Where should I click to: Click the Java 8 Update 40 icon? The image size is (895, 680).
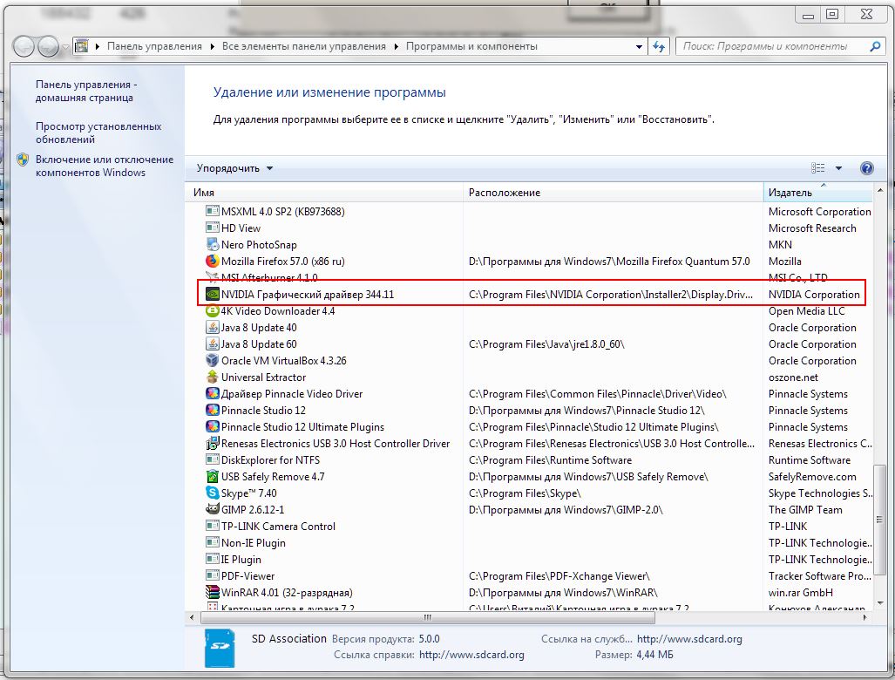pyautogui.click(x=213, y=327)
